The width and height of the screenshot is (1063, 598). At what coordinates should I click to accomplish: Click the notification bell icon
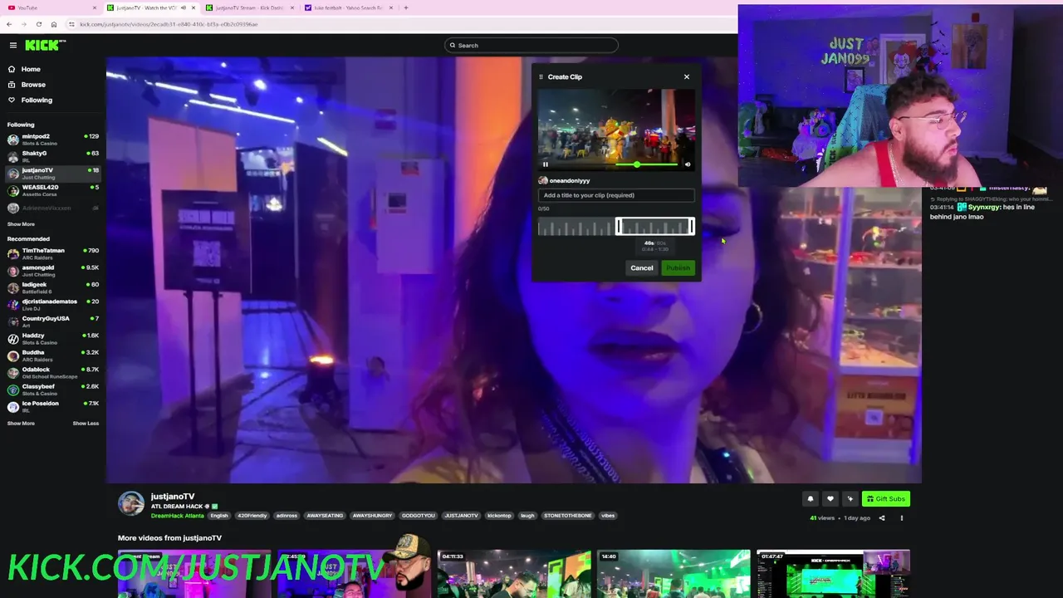point(811,499)
